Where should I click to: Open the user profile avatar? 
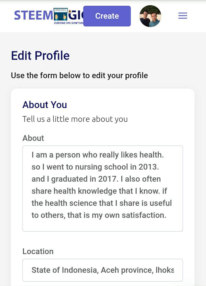click(150, 16)
